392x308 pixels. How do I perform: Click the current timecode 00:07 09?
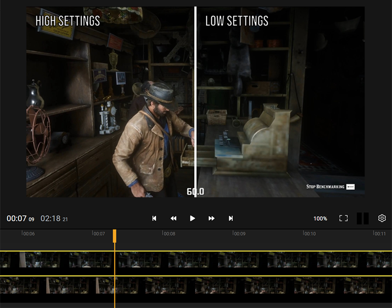(20, 219)
